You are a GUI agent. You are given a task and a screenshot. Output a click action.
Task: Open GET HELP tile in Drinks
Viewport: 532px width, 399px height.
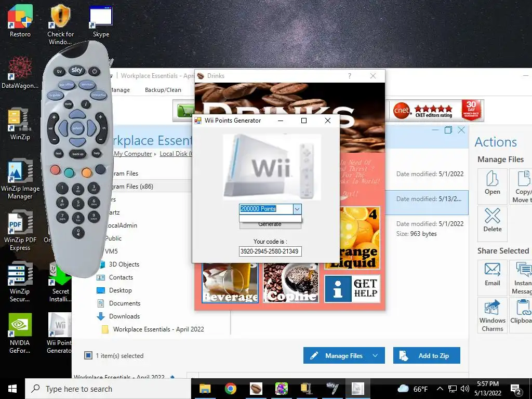[352, 289]
